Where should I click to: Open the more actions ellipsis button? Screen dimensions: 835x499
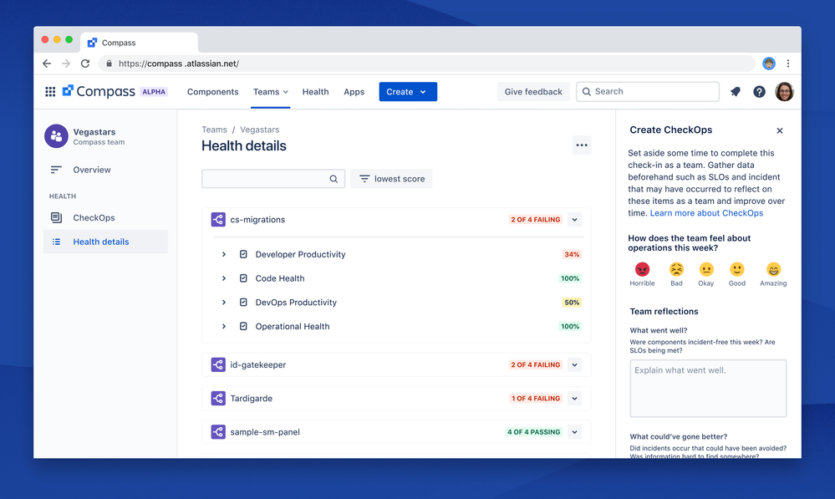tap(582, 145)
